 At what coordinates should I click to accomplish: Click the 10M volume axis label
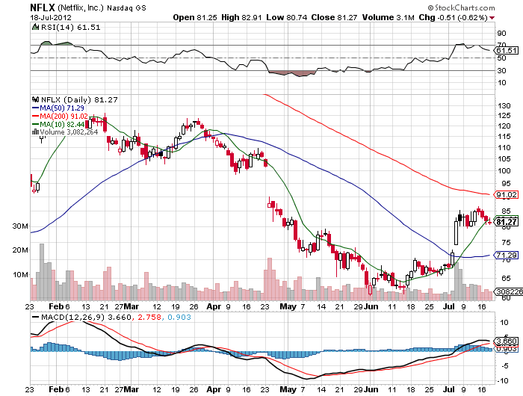pyautogui.click(x=20, y=275)
